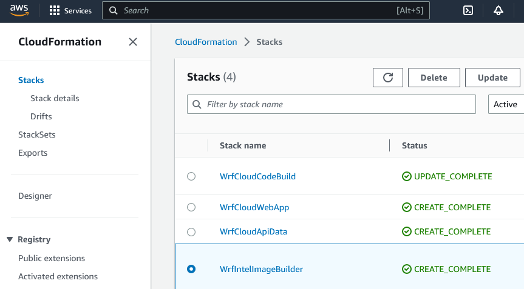Click the refresh stacks button
This screenshot has height=289, width=524.
[387, 78]
